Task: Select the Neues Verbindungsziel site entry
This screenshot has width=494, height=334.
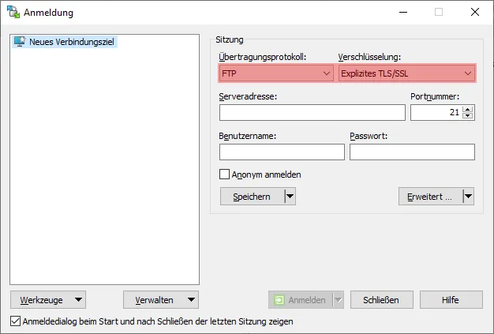Action: pyautogui.click(x=65, y=42)
